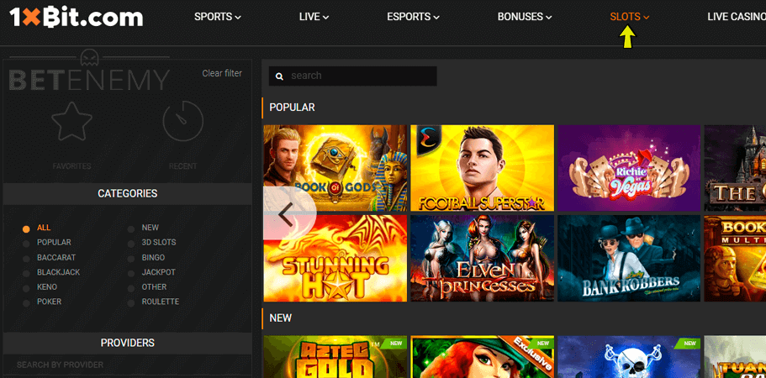766x378 pixels.
Task: Click the PROVIDERS panel header
Action: [128, 343]
